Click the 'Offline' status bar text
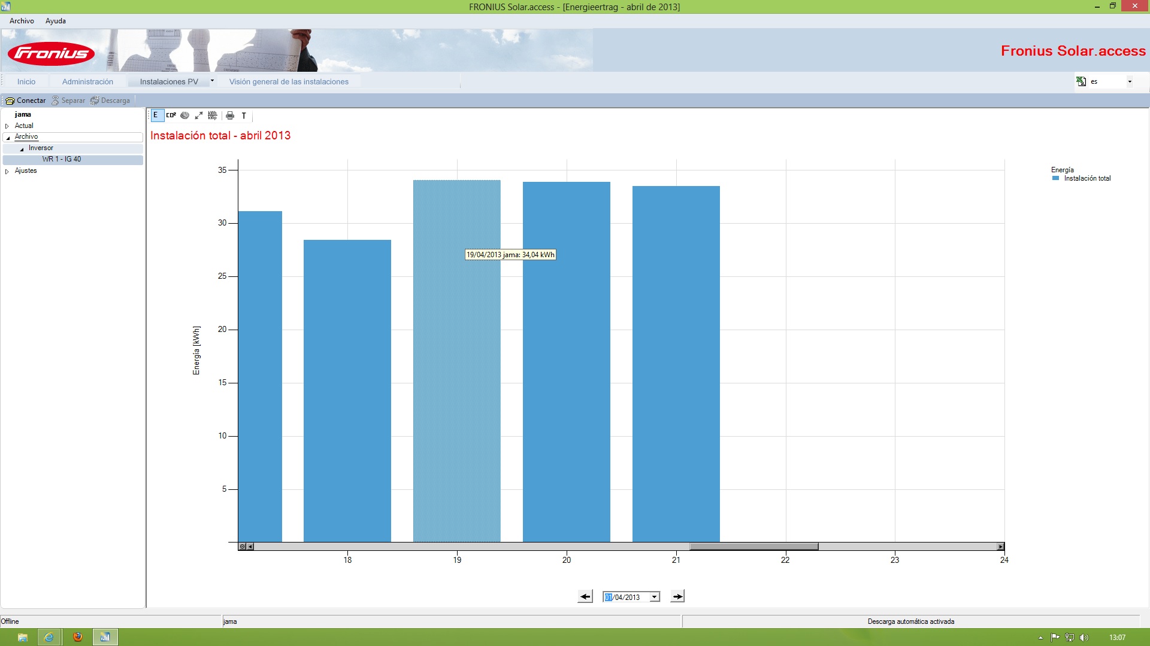Viewport: 1150px width, 646px height. pos(10,621)
